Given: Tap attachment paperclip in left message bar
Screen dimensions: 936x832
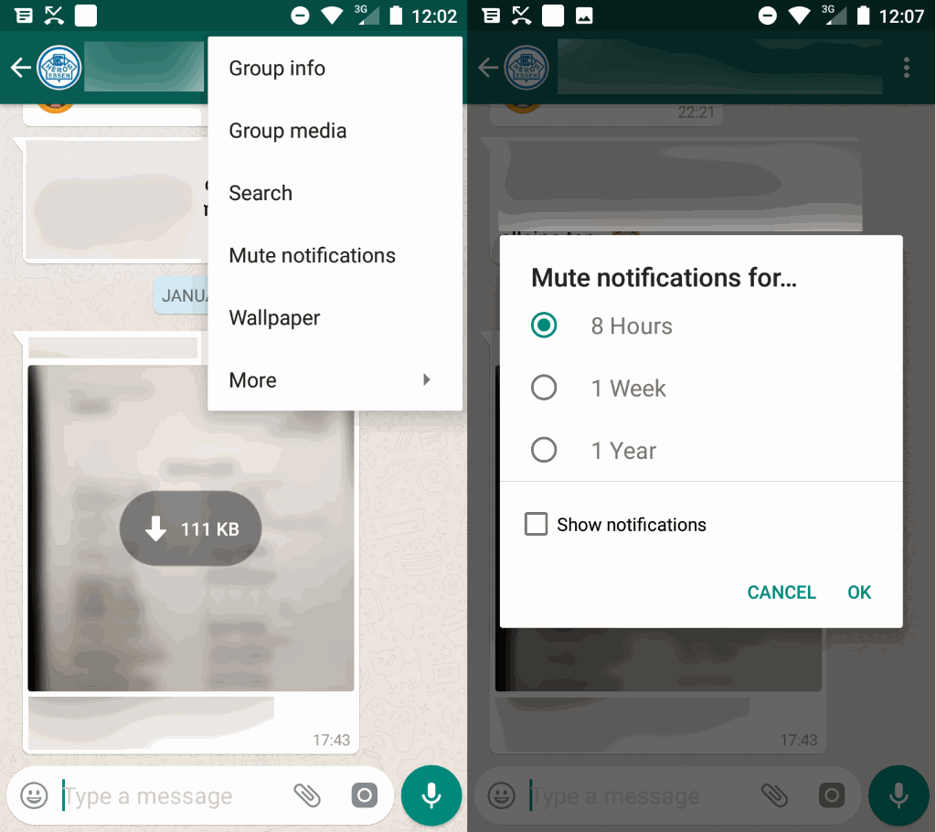Looking at the screenshot, I should click(x=307, y=795).
